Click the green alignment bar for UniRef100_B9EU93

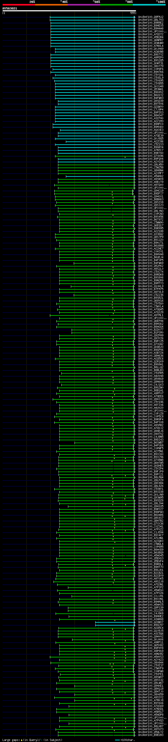point(97,735)
